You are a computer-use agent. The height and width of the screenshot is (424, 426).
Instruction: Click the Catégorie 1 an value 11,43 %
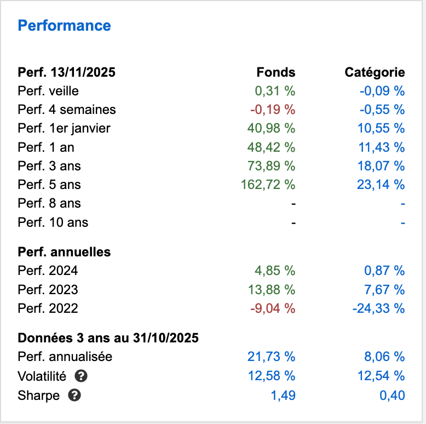[x=381, y=147]
